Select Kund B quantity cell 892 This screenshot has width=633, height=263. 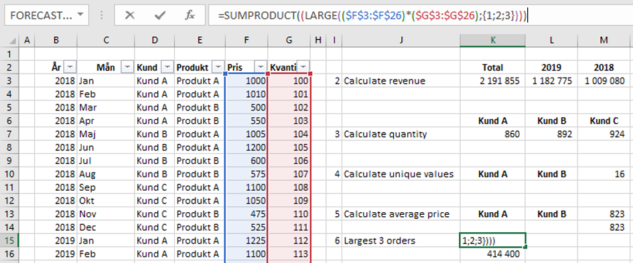551,134
